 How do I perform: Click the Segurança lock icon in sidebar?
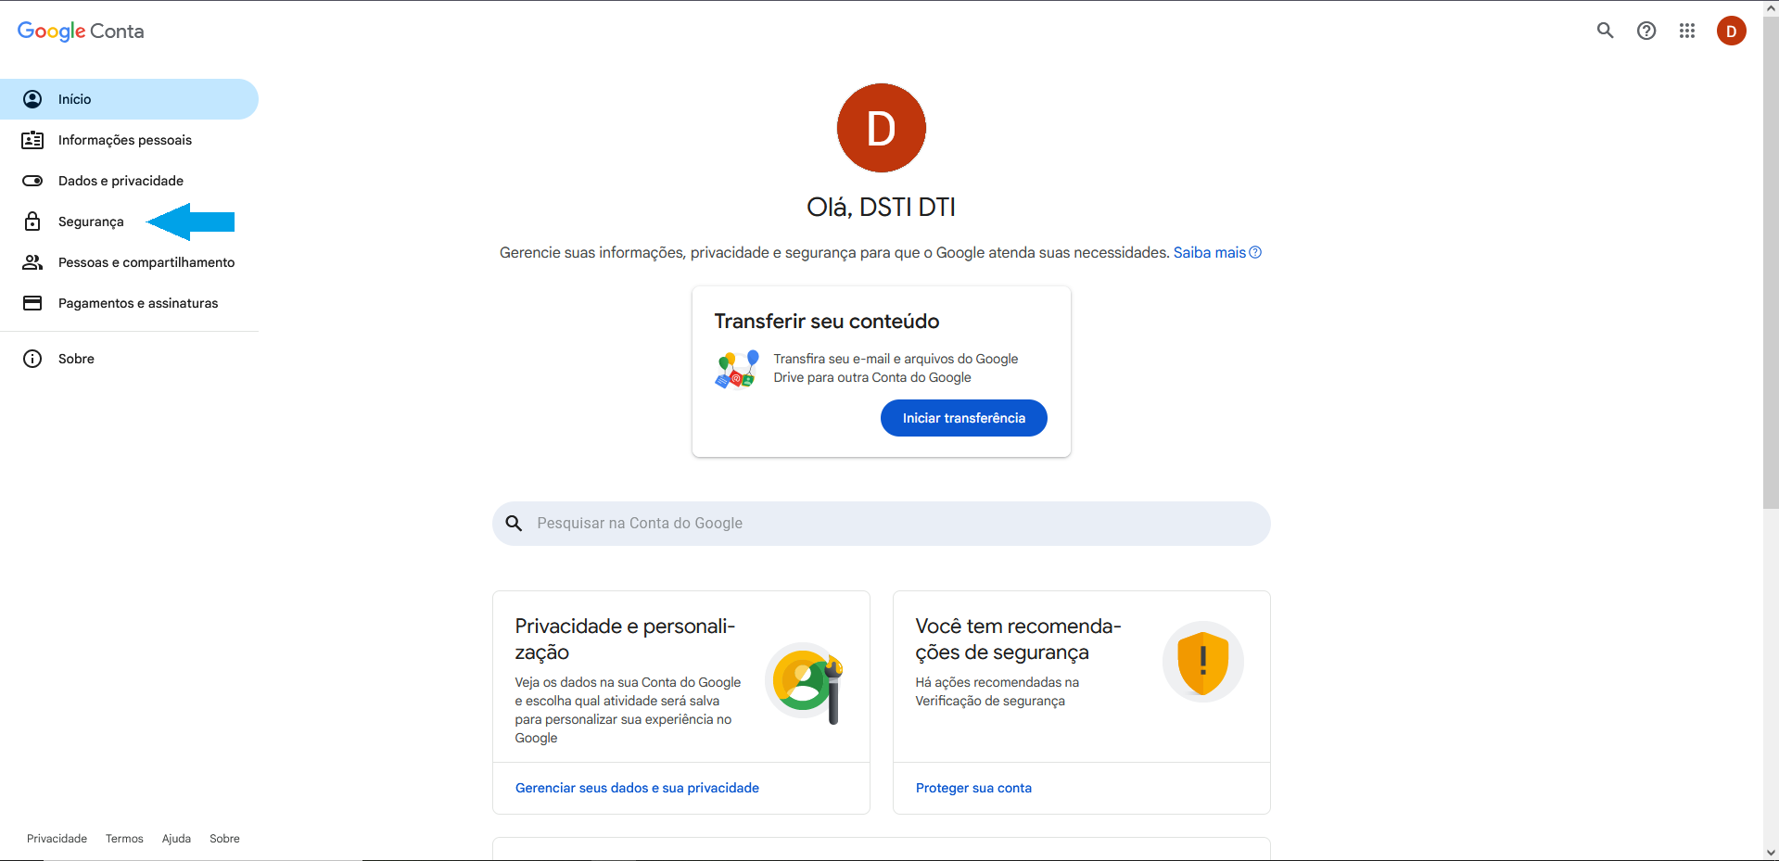[x=32, y=222]
